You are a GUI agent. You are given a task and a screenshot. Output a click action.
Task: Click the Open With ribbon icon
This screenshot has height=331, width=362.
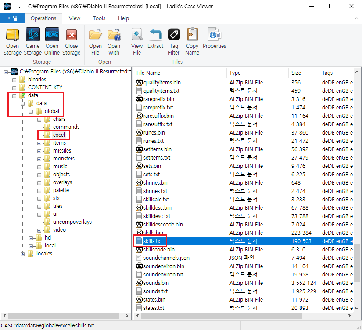tap(114, 35)
